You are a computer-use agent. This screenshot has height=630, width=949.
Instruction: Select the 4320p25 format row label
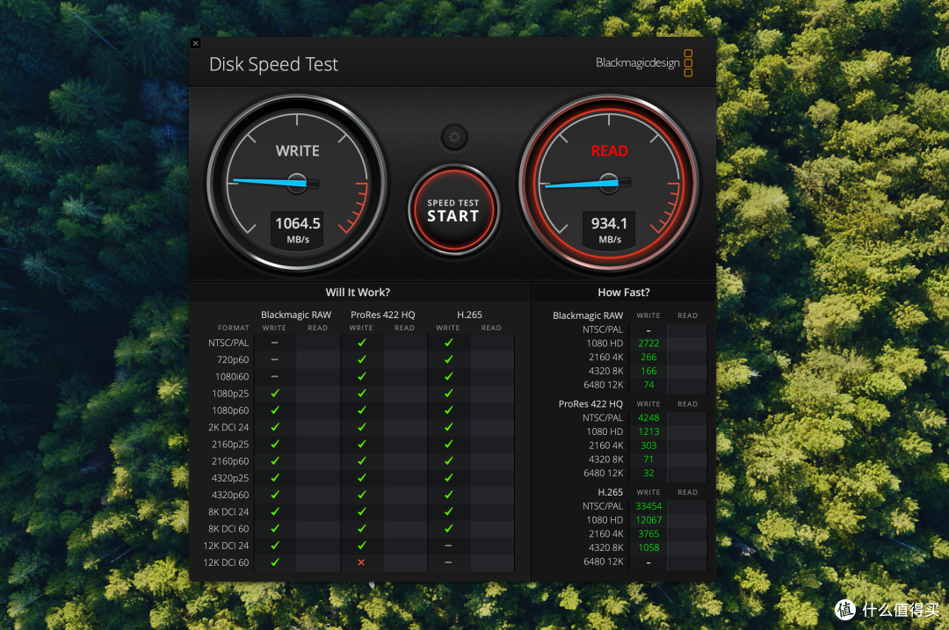(230, 478)
